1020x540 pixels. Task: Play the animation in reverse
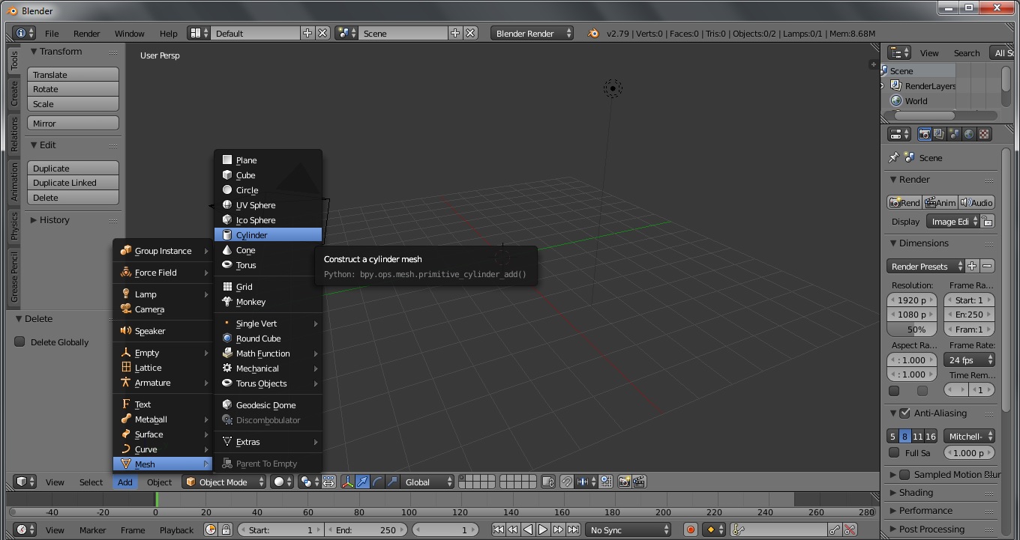528,530
